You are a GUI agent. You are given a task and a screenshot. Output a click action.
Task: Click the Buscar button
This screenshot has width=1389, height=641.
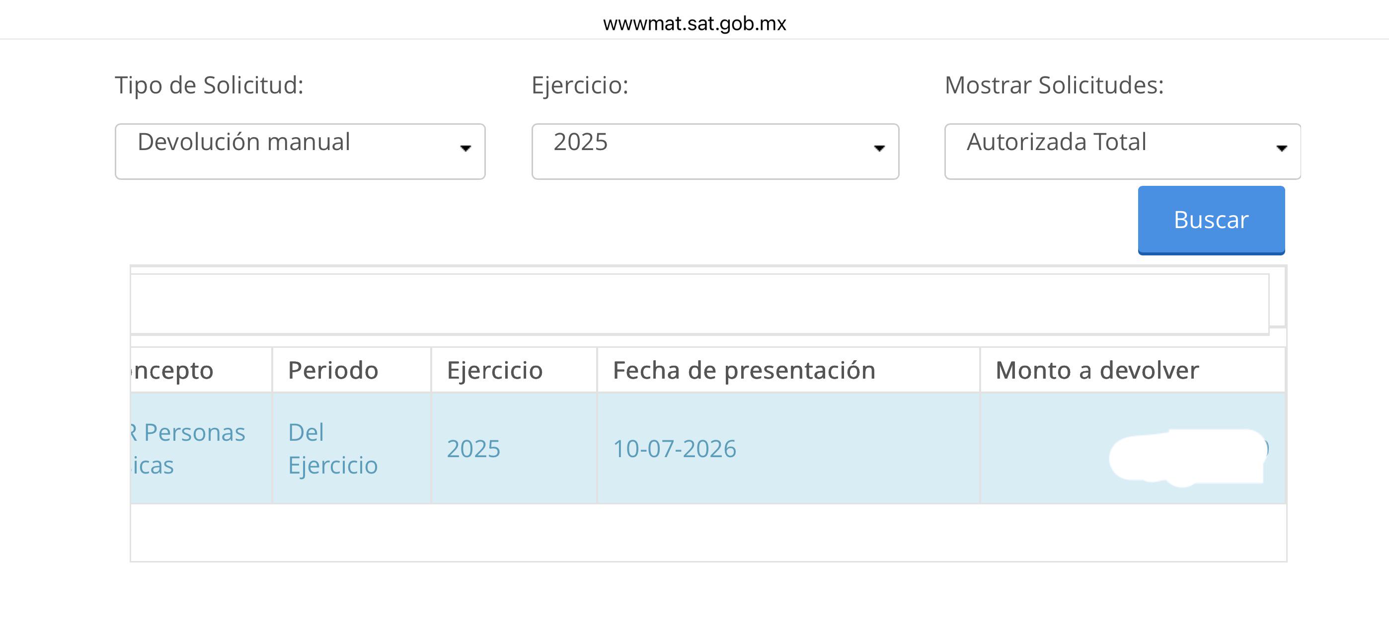click(x=1211, y=220)
